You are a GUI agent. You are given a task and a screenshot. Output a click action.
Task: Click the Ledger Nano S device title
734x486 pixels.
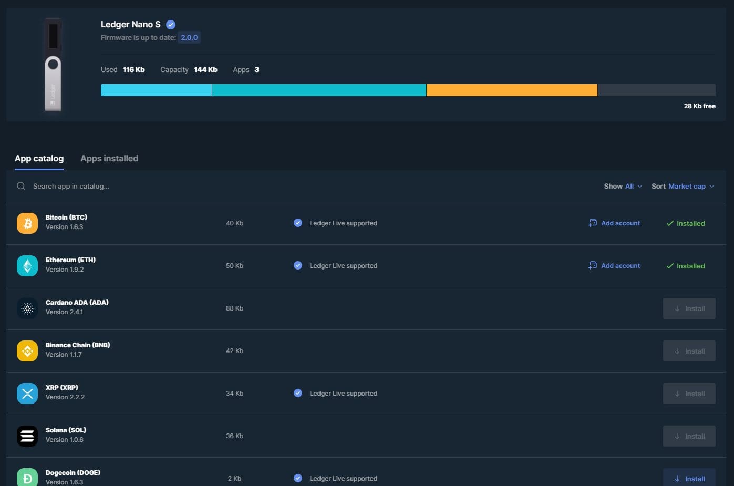[x=130, y=24]
